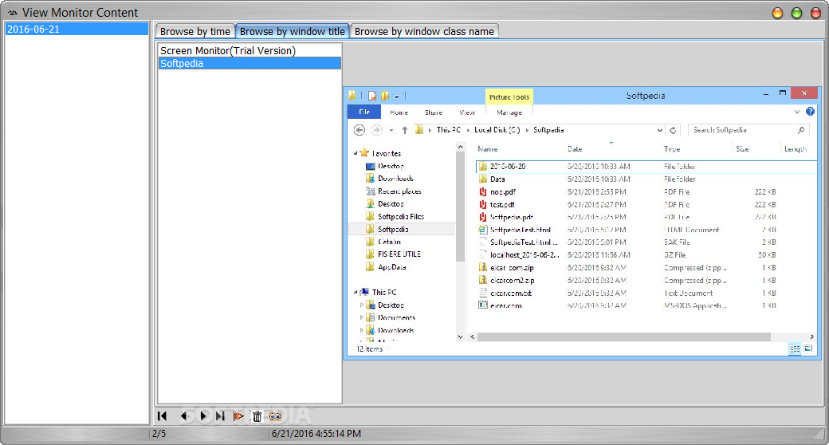The image size is (829, 445).
Task: Click the 2016-06-20 folder icon
Action: pos(483,166)
